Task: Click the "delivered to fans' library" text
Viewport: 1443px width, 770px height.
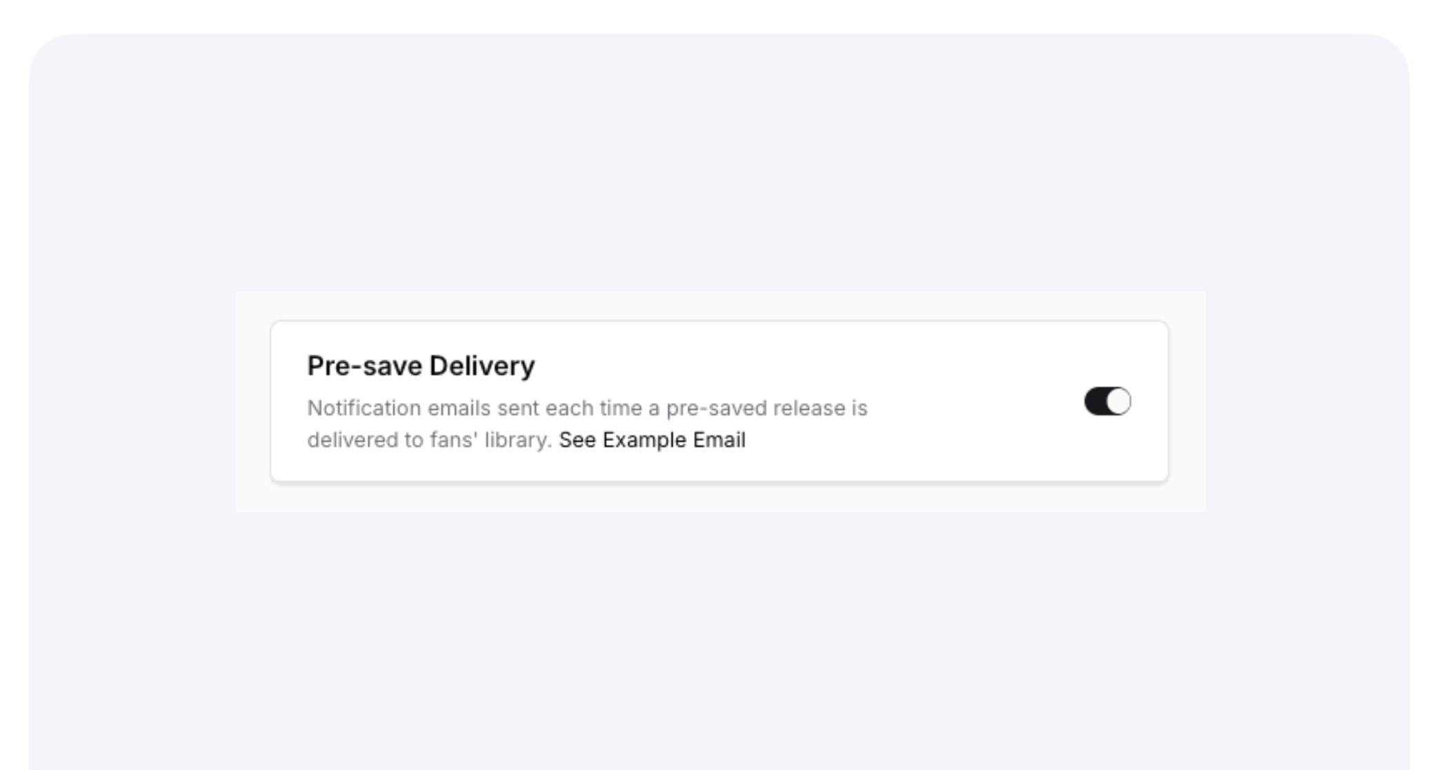Action: click(x=429, y=440)
